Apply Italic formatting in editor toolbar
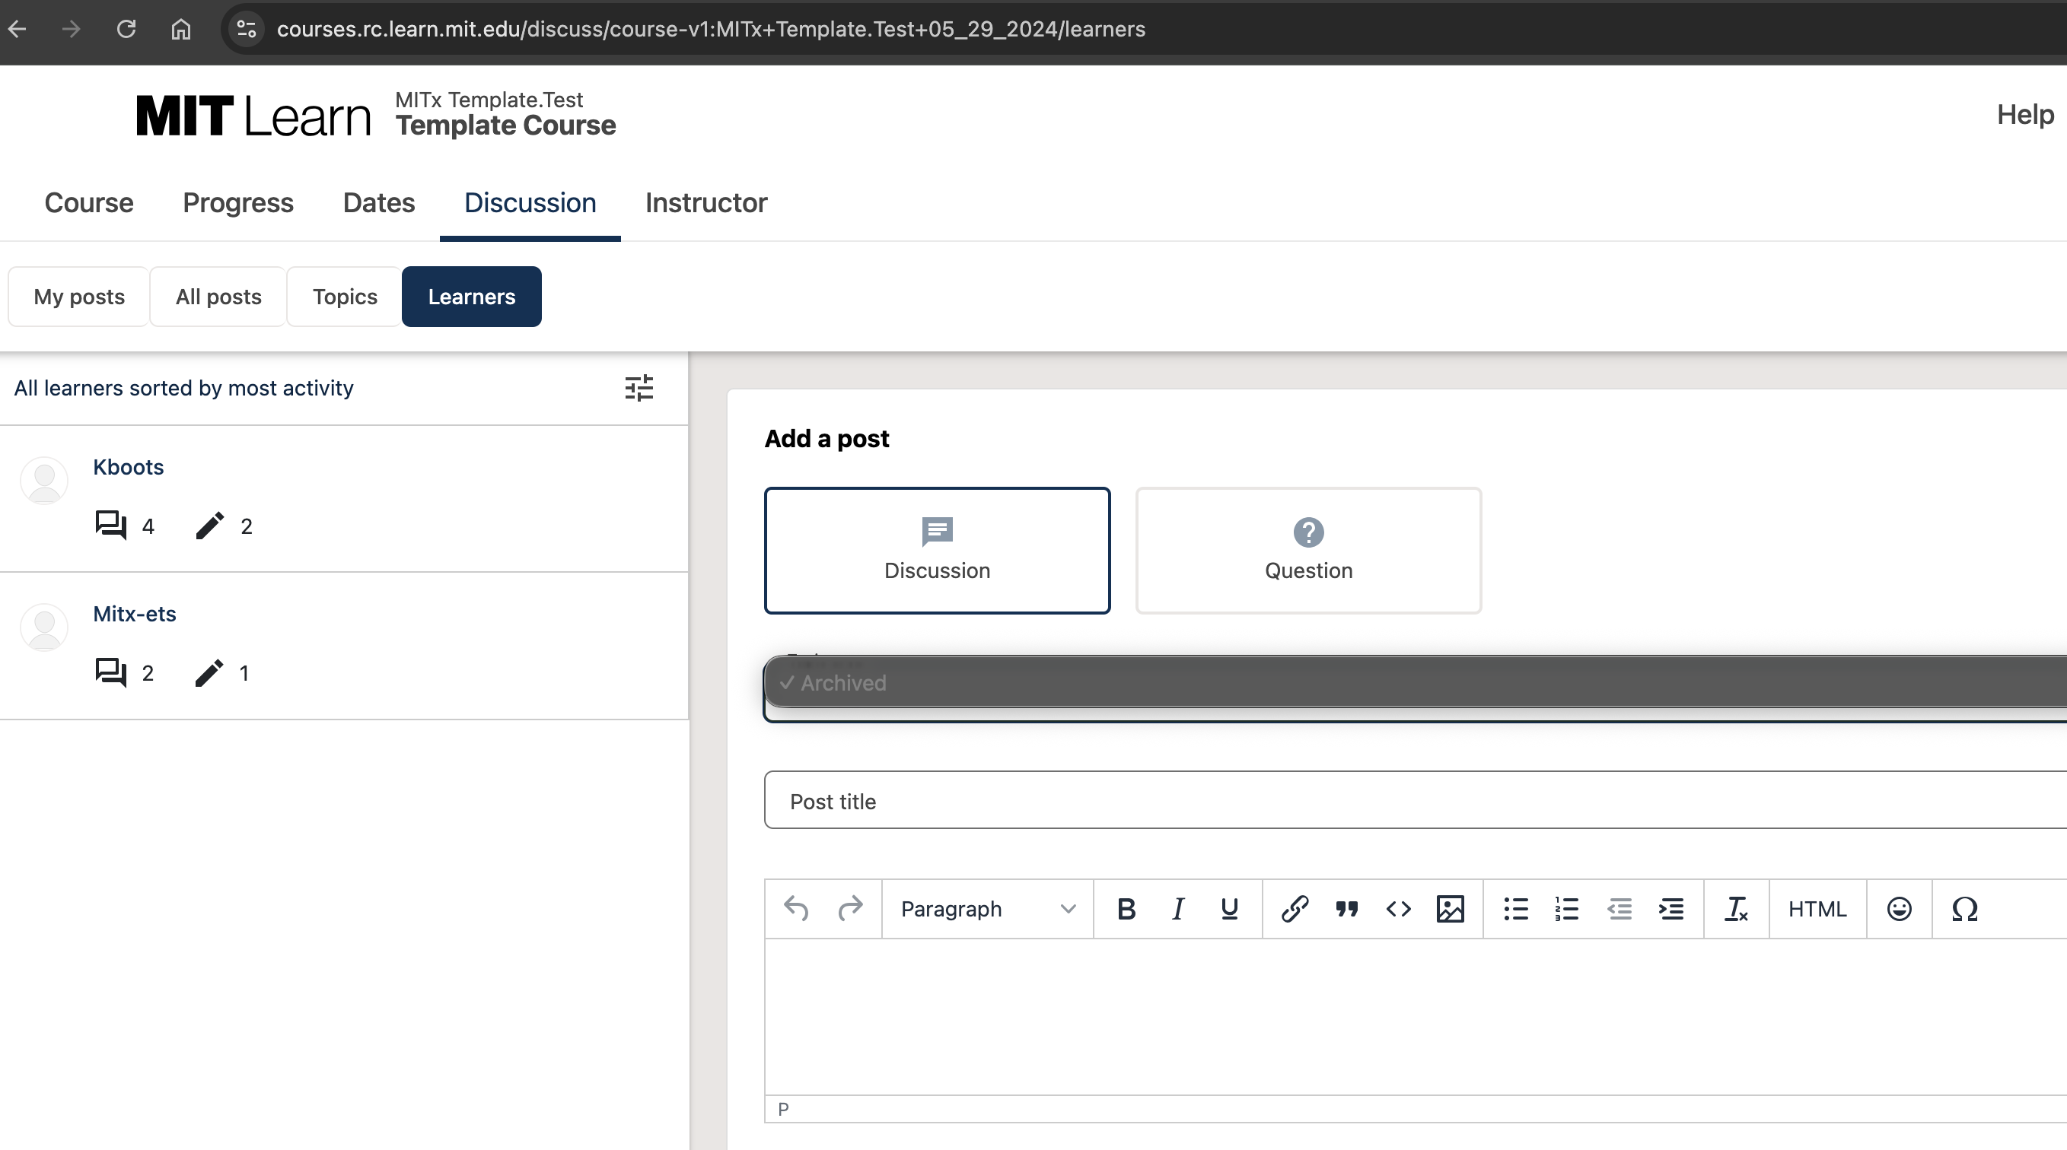Viewport: 2067px width, 1150px height. [x=1177, y=909]
